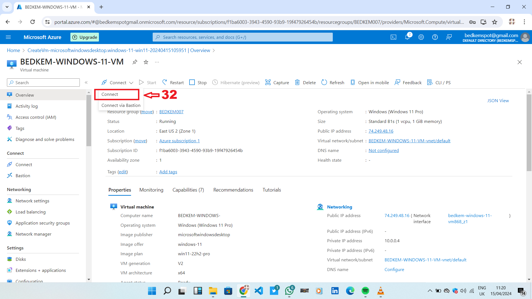Click the Delete trash icon
The width and height of the screenshot is (532, 299).
click(297, 83)
